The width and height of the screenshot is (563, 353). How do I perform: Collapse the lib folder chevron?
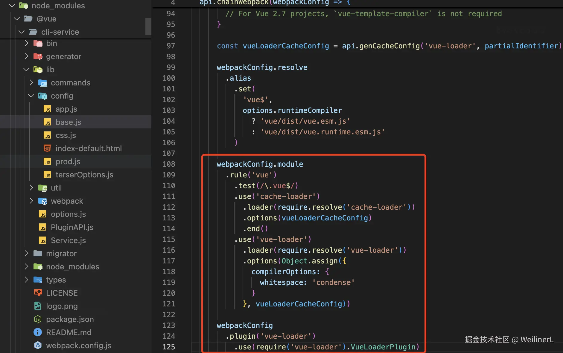(x=26, y=70)
